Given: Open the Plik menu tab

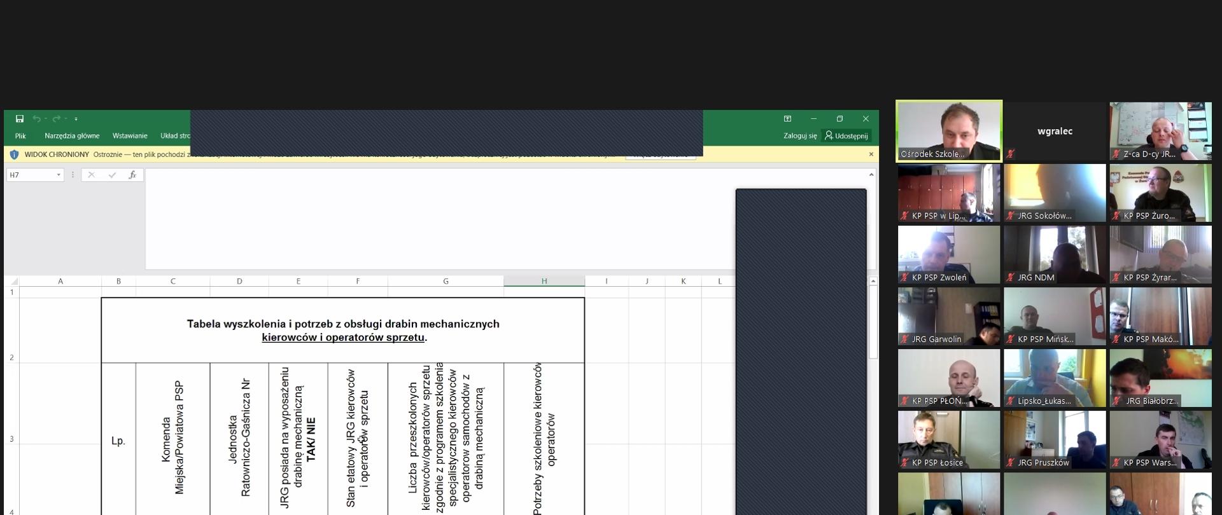Looking at the screenshot, I should click(20, 136).
